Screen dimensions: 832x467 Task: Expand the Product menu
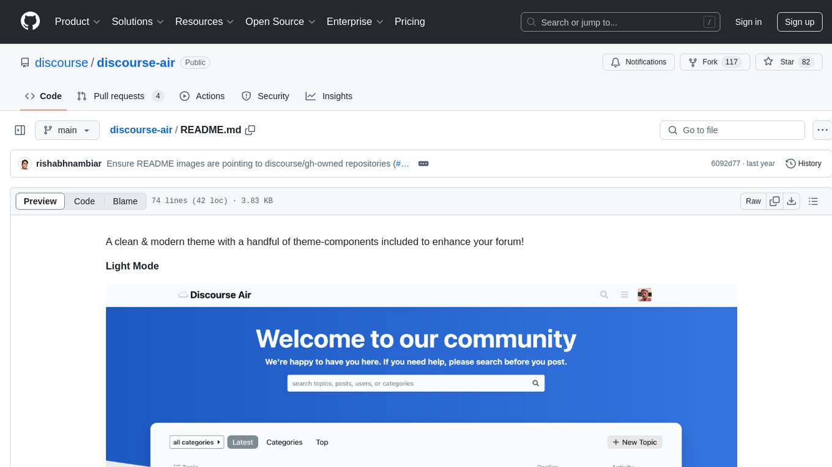(x=77, y=21)
